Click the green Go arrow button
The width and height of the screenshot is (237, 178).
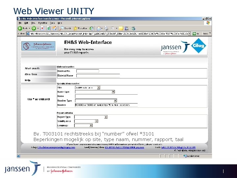tap(194, 34)
